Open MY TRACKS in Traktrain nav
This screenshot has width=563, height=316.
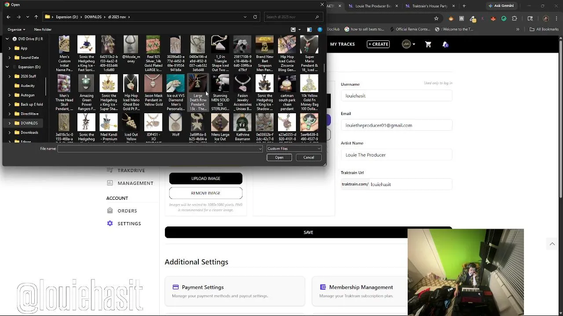pyautogui.click(x=342, y=44)
